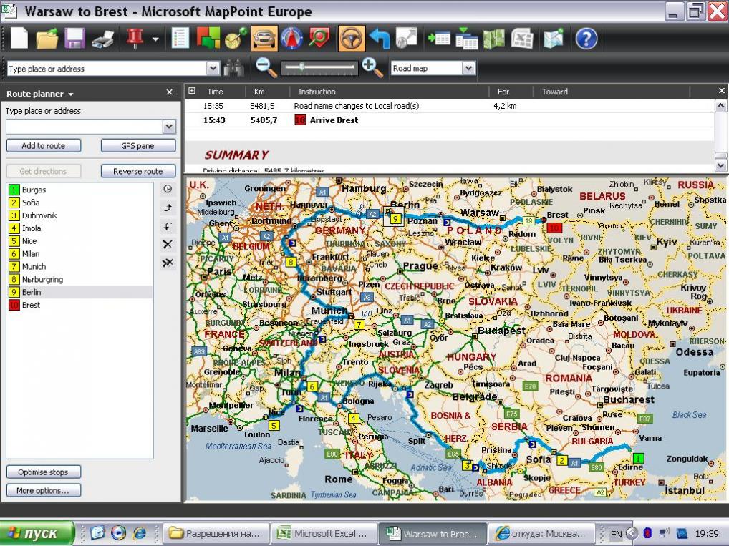
Task: Click the Arrive Brest directions row
Action: click(449, 120)
